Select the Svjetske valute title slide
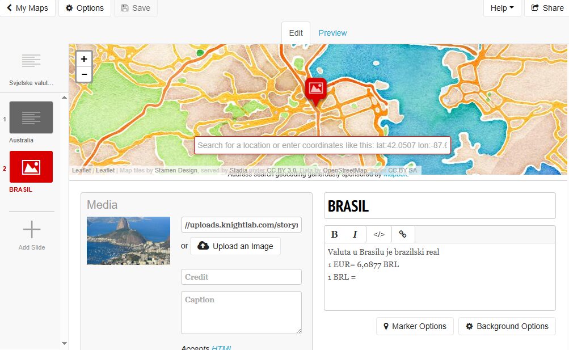569x350 pixels. [31, 69]
